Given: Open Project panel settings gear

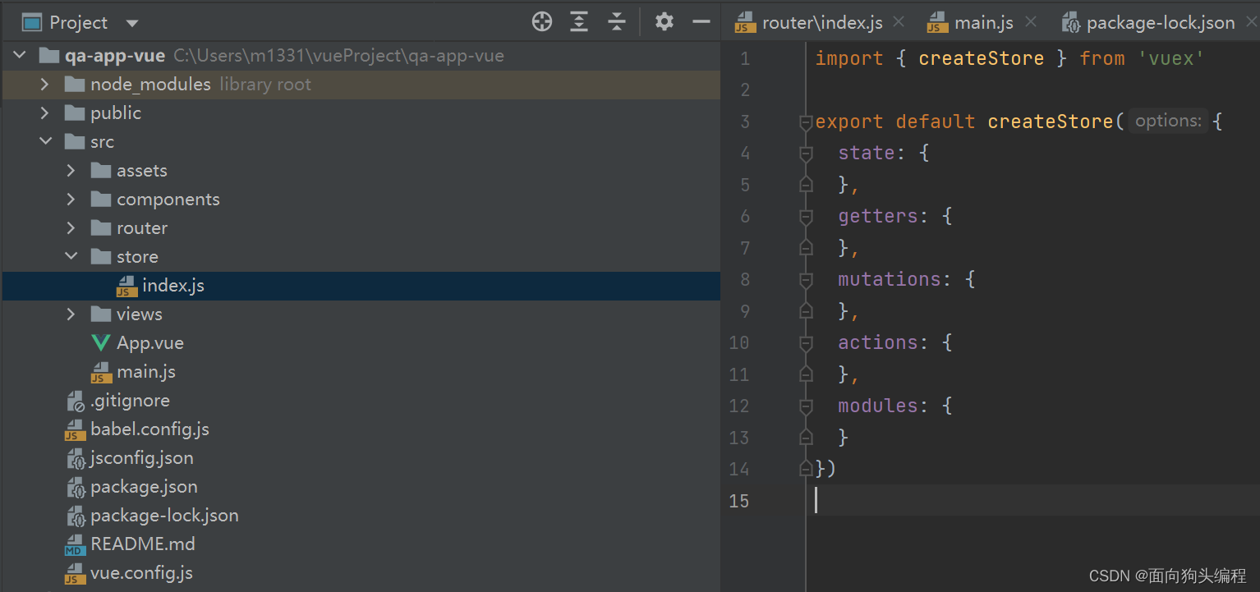Looking at the screenshot, I should [664, 22].
